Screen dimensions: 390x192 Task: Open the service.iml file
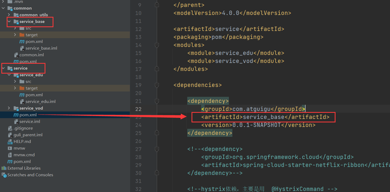point(30,122)
